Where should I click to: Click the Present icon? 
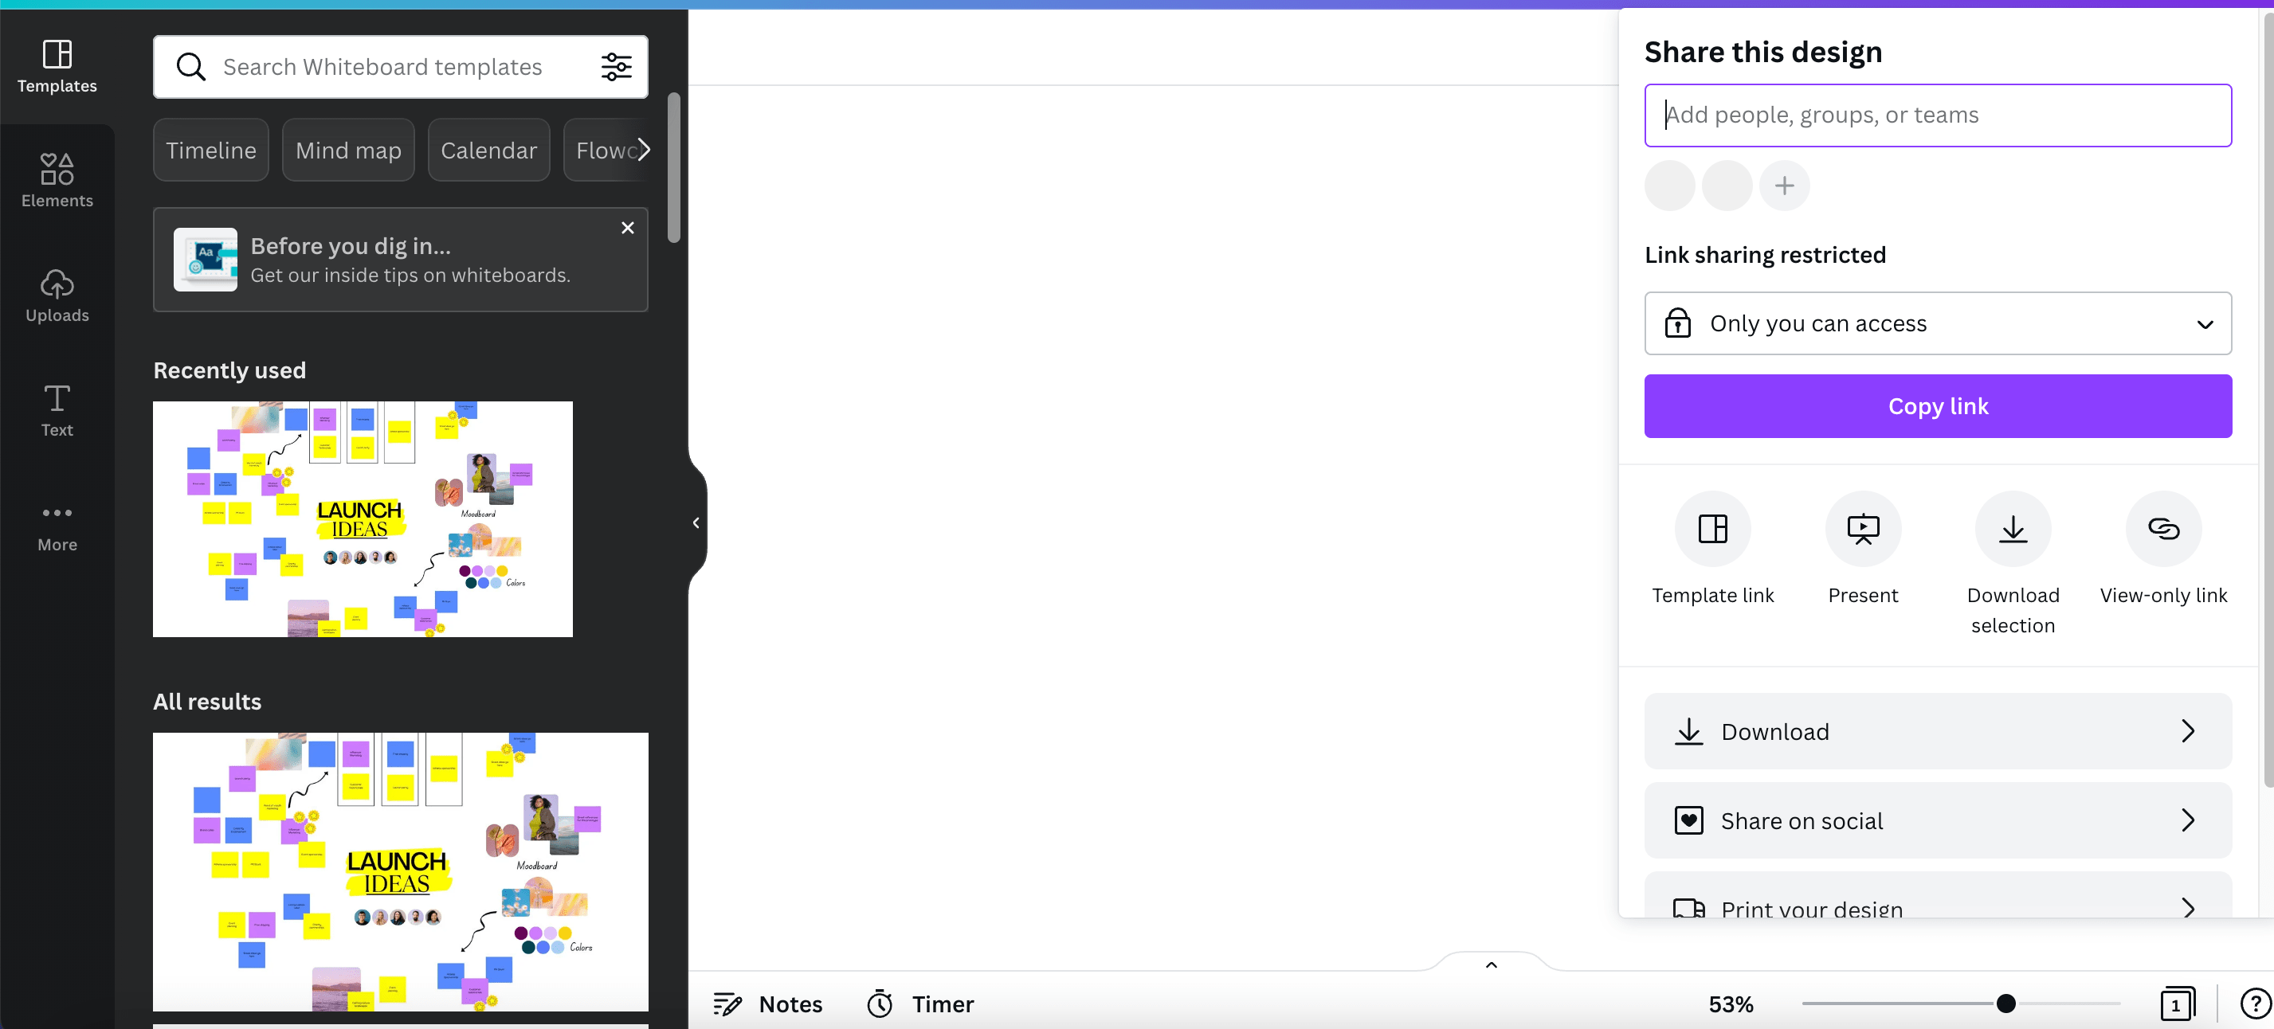point(1862,529)
